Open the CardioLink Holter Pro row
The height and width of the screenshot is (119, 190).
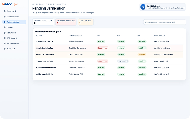pos(109,48)
